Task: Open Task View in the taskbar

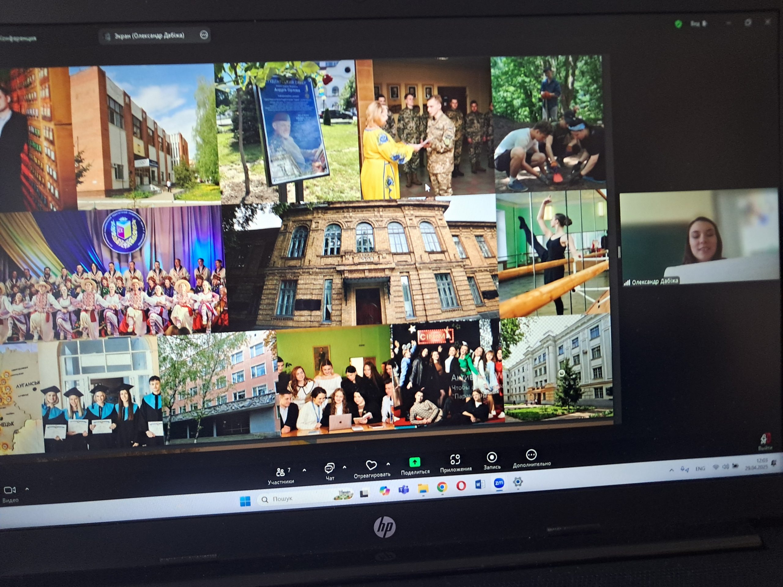Action: (x=364, y=493)
